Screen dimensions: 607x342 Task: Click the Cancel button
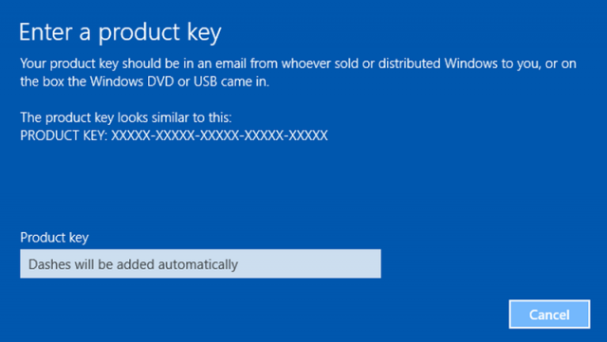tap(549, 315)
